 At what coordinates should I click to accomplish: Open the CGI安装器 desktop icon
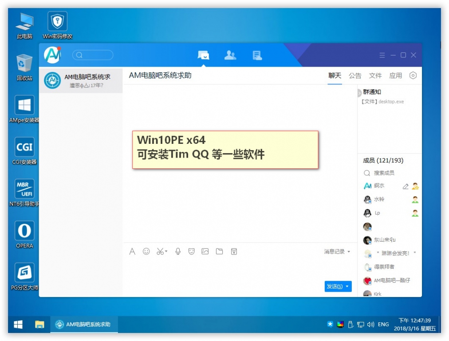tap(24, 151)
